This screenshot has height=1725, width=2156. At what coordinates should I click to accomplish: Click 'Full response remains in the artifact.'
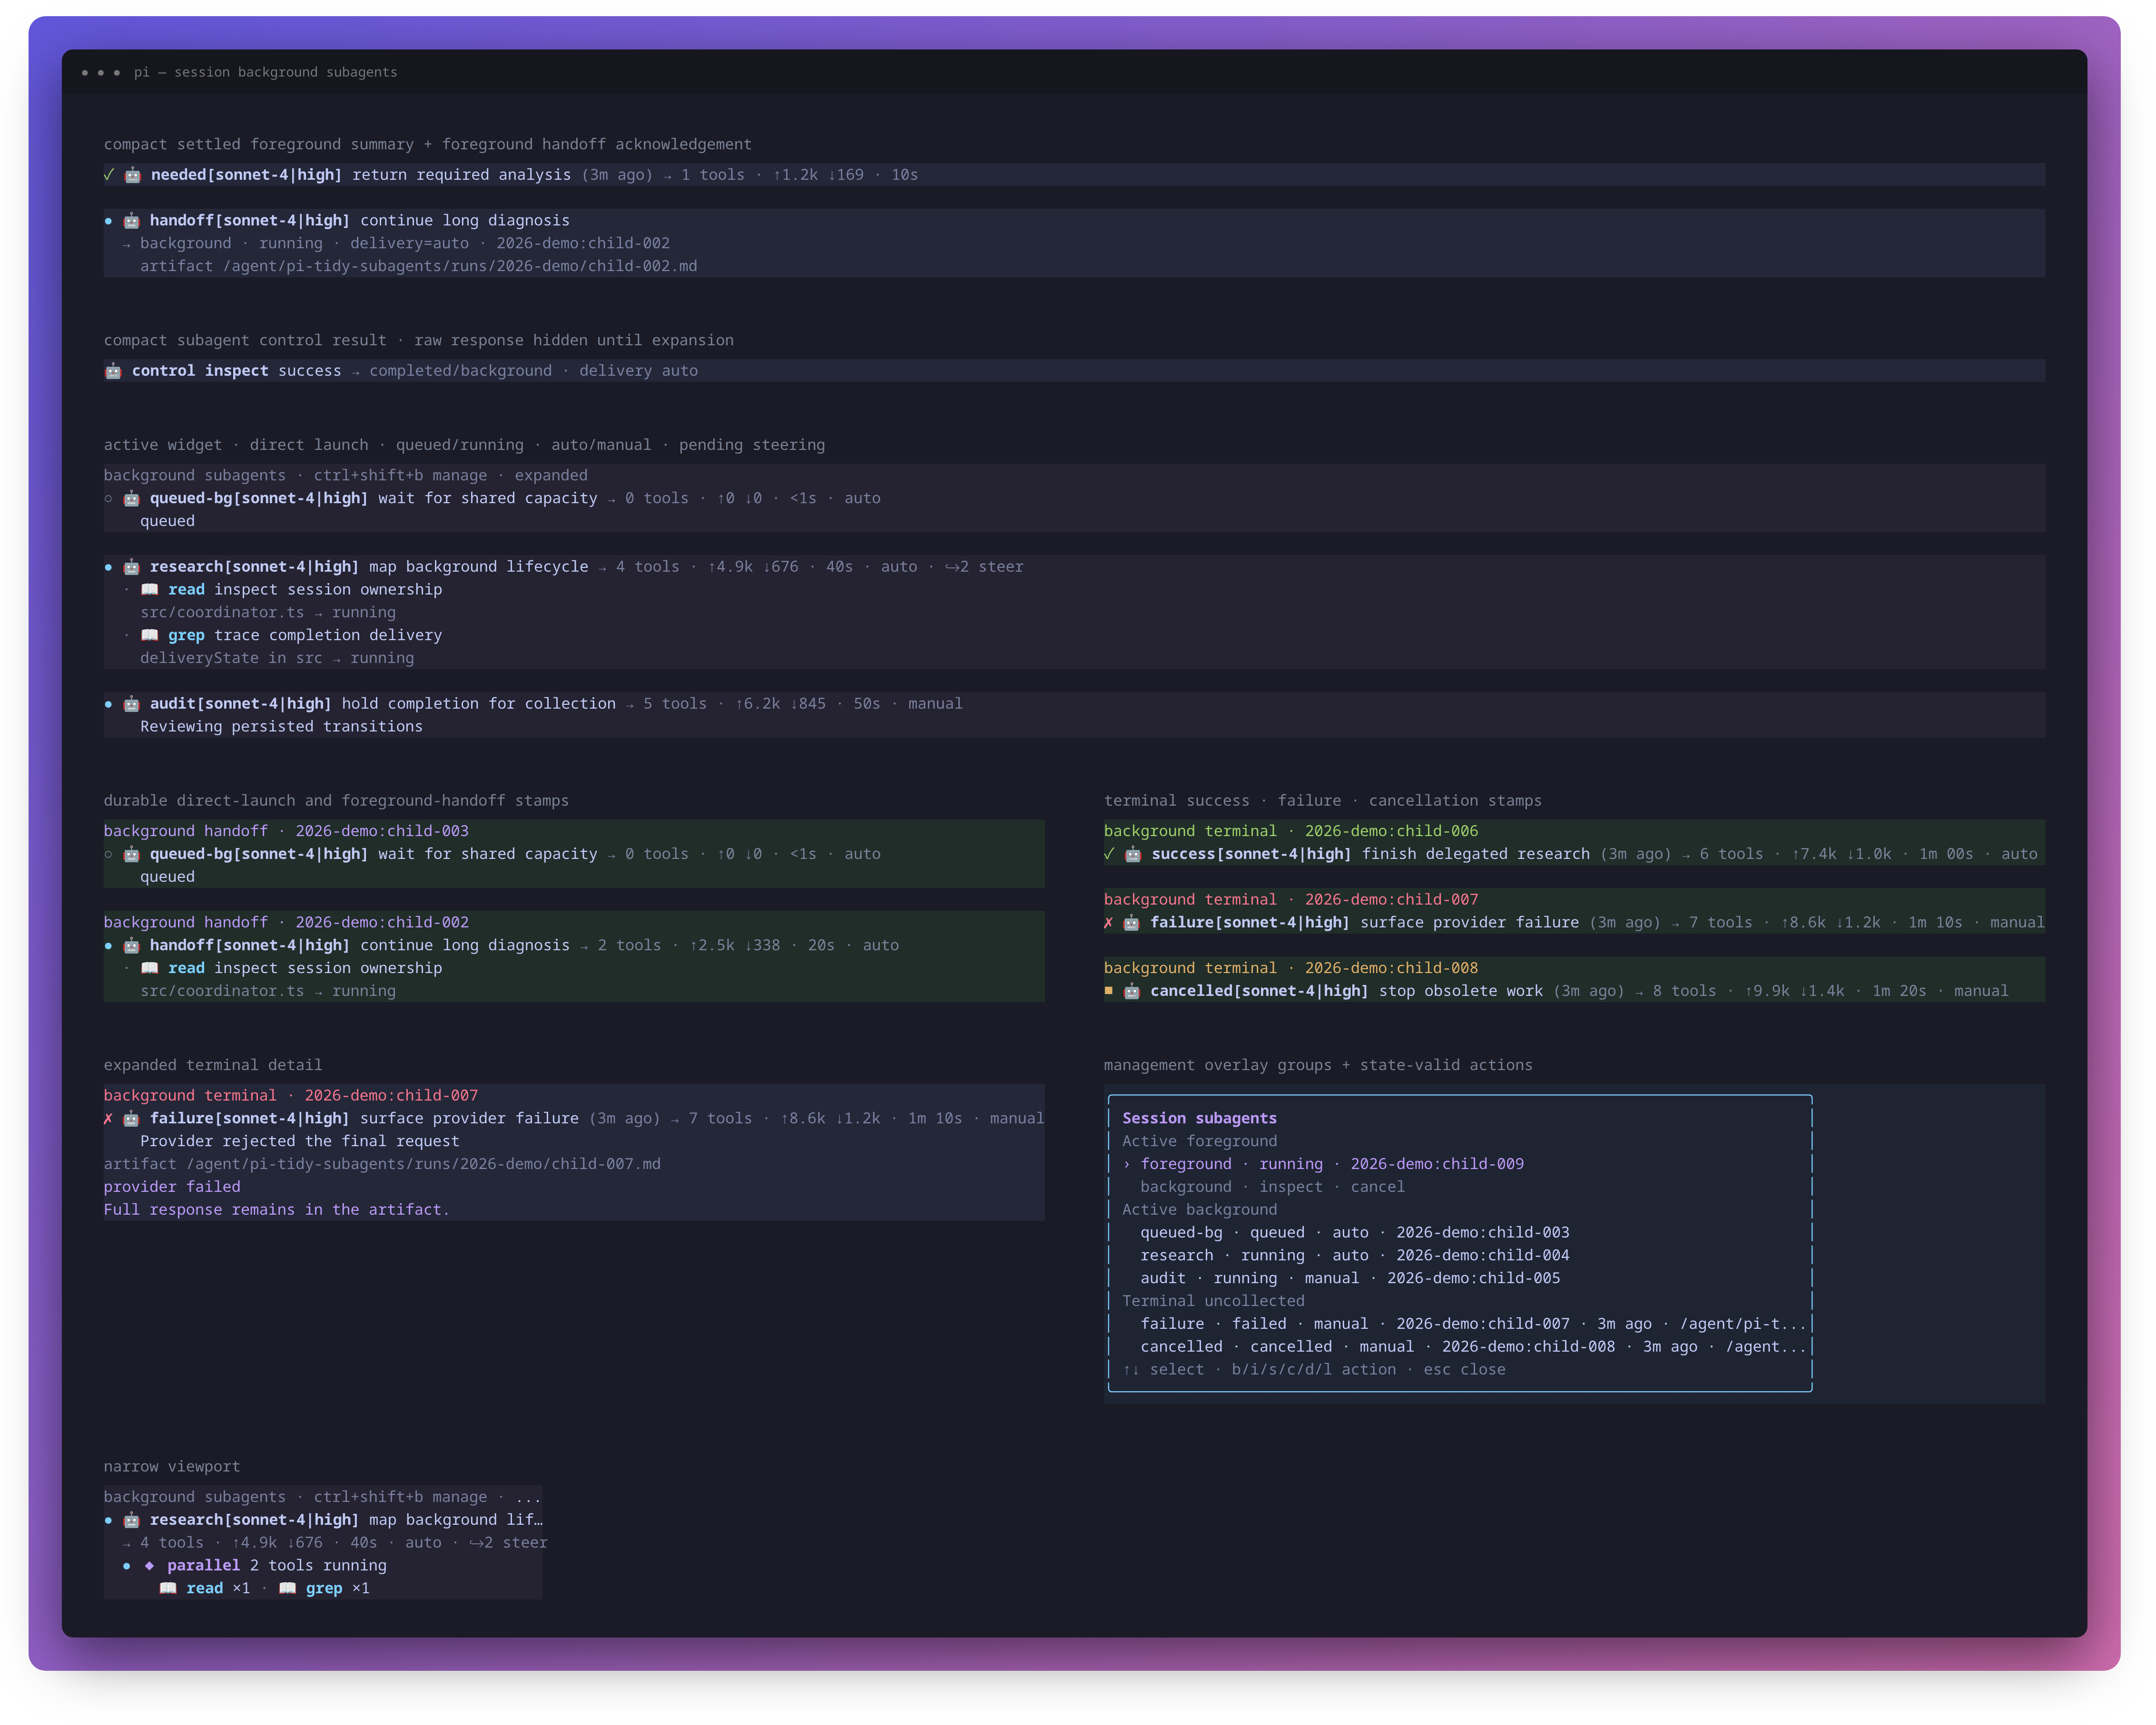pyautogui.click(x=277, y=1210)
